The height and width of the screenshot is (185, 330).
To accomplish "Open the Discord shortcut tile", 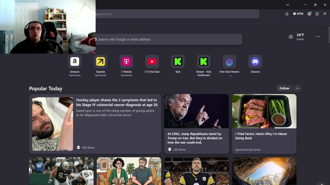I will click(255, 62).
